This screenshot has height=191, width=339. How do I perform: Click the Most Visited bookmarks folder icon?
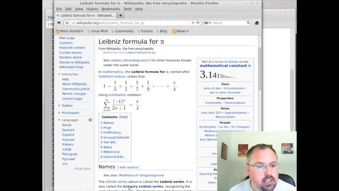[58, 31]
